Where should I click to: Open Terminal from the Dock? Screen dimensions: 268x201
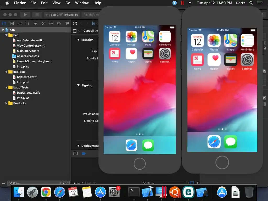(x=134, y=192)
